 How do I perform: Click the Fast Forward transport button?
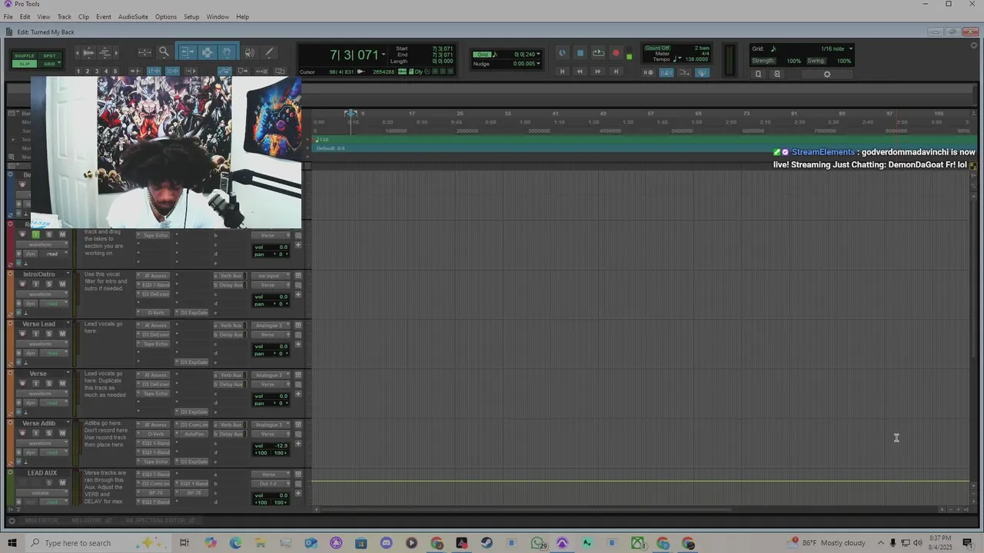(x=598, y=71)
